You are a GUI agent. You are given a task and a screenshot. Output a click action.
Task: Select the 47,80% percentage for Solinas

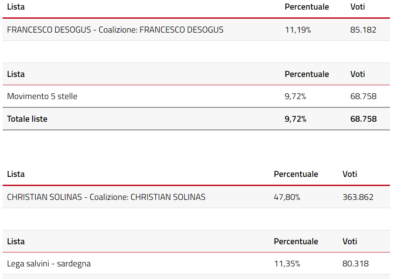pyautogui.click(x=287, y=197)
